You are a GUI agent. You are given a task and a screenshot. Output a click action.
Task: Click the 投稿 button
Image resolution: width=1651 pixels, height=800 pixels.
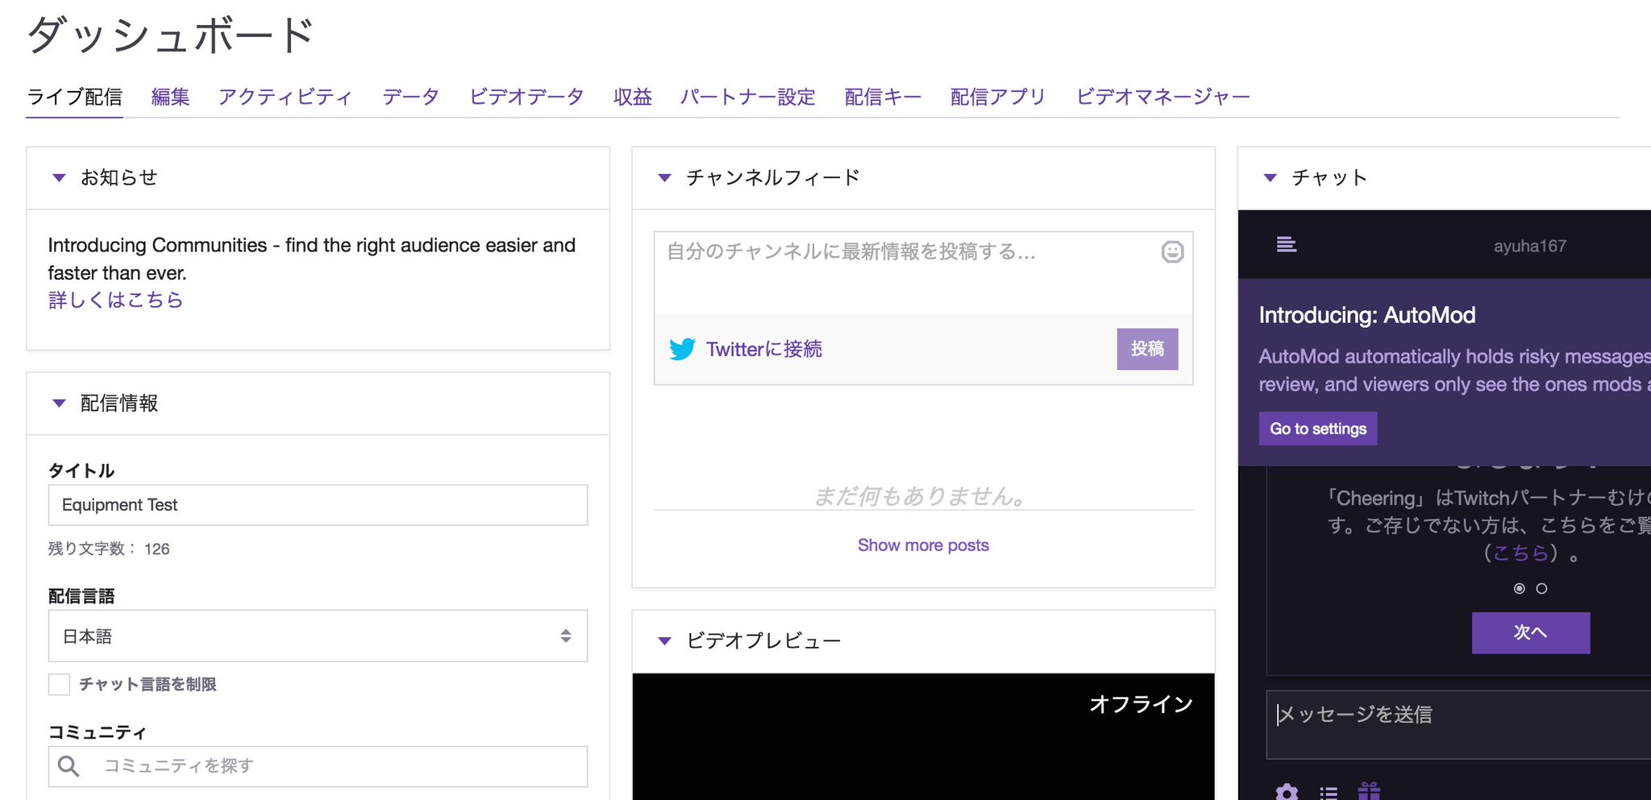pyautogui.click(x=1147, y=349)
